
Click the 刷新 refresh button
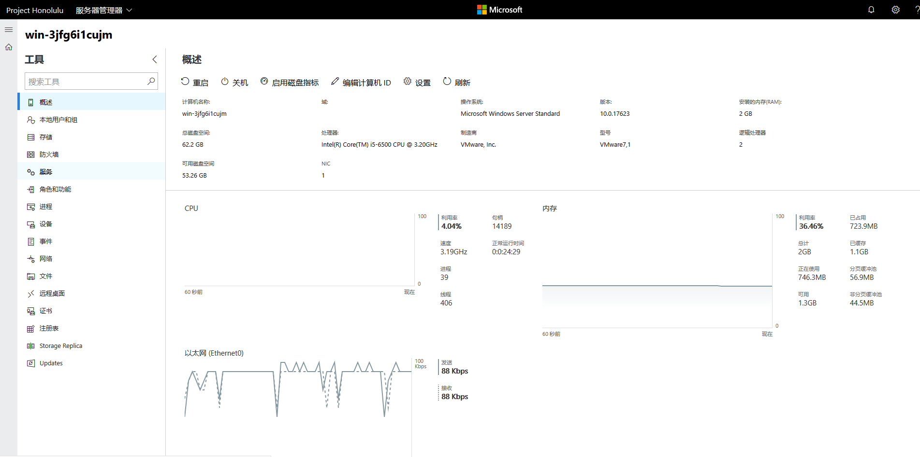457,82
